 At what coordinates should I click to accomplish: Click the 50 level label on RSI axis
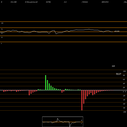click(x=2, y=33)
